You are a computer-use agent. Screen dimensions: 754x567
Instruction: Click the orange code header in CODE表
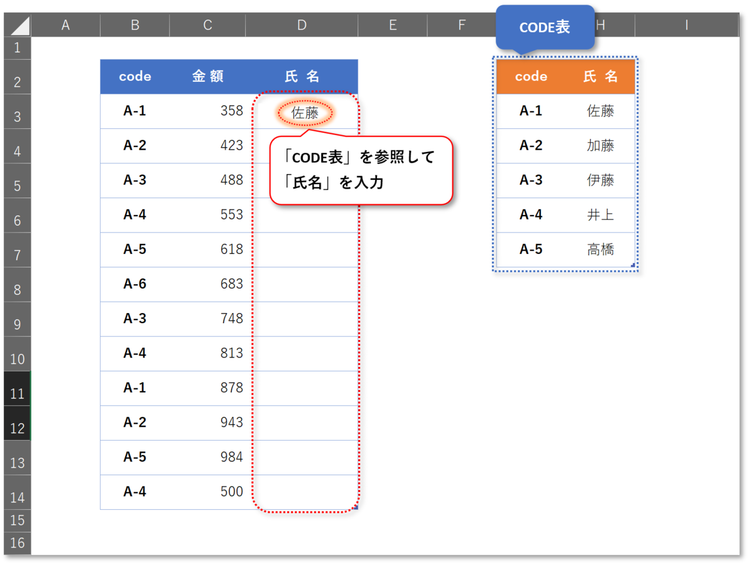pos(531,76)
